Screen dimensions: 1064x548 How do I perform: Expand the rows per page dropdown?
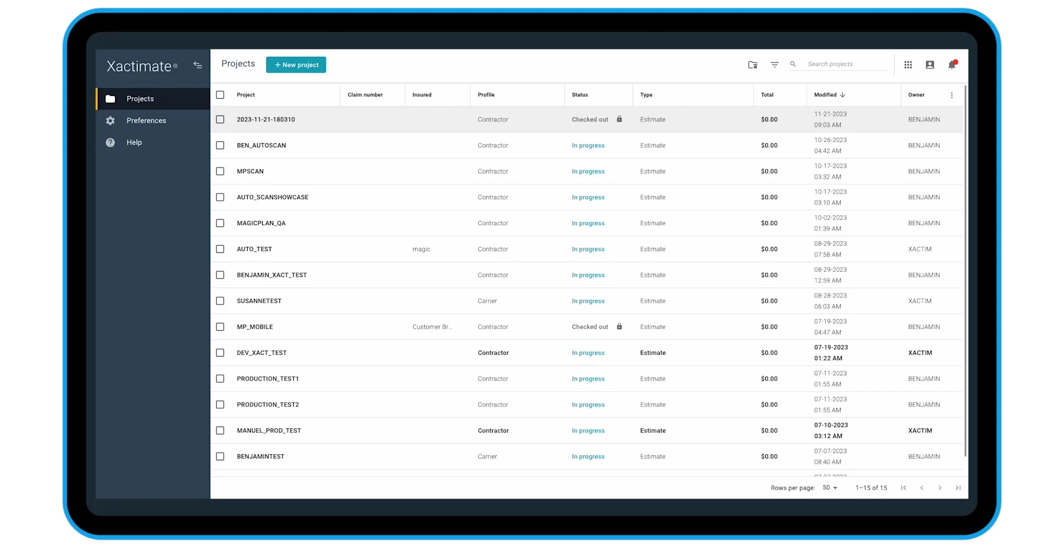[x=830, y=488]
